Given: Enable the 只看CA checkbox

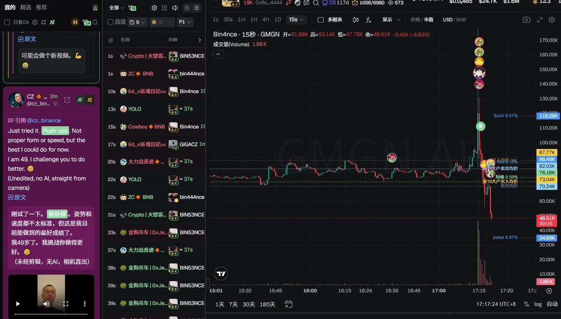Looking at the screenshot, I should [x=7, y=22].
